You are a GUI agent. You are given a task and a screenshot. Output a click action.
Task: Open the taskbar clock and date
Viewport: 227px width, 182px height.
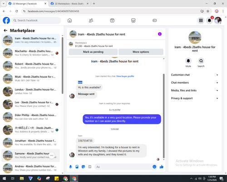pyautogui.click(x=212, y=178)
